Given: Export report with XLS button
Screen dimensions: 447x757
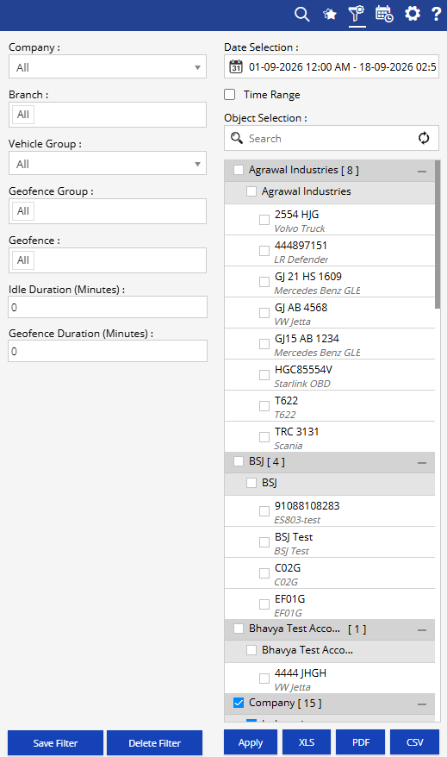Looking at the screenshot, I should (307, 742).
